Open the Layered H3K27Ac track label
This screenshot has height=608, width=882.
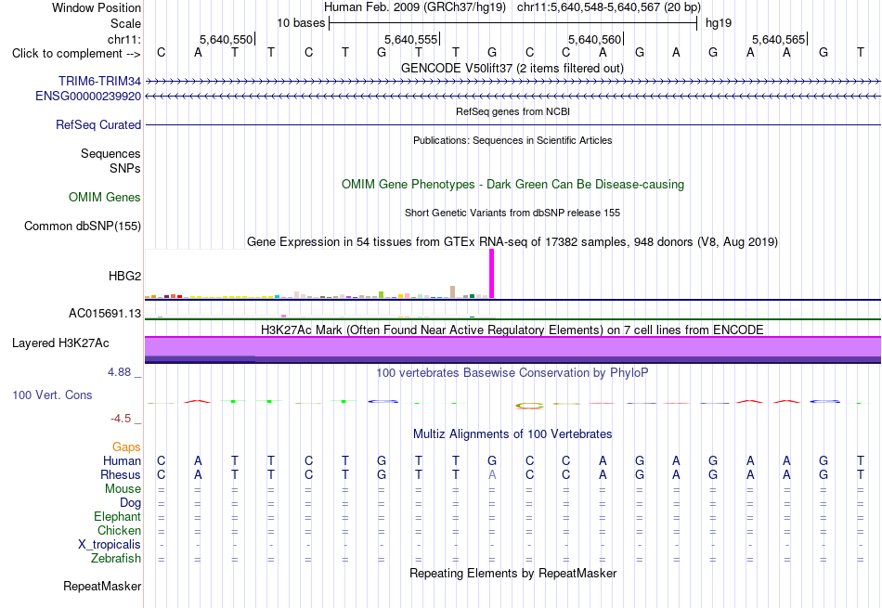click(x=60, y=343)
